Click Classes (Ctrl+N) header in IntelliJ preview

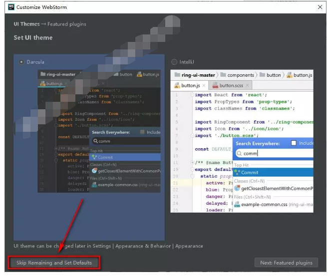(250, 181)
